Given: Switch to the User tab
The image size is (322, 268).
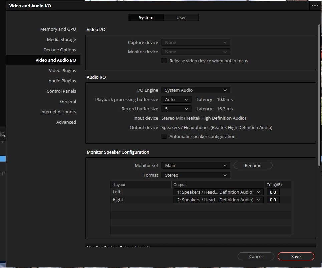Looking at the screenshot, I should pos(181,17).
